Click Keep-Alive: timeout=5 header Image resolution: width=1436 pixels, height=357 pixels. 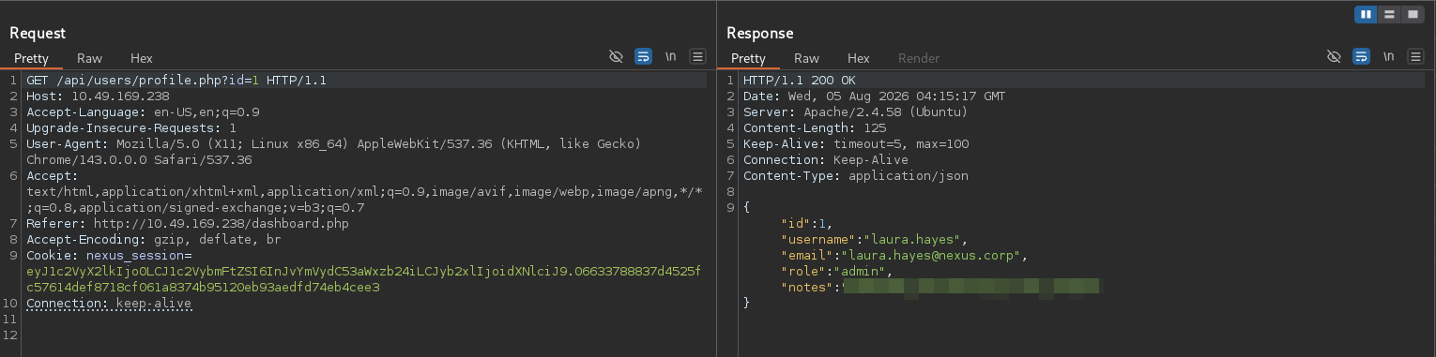[x=856, y=144]
